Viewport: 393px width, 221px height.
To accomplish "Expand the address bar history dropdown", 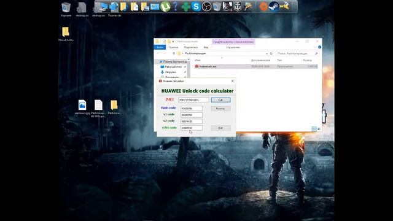I will [x=267, y=53].
